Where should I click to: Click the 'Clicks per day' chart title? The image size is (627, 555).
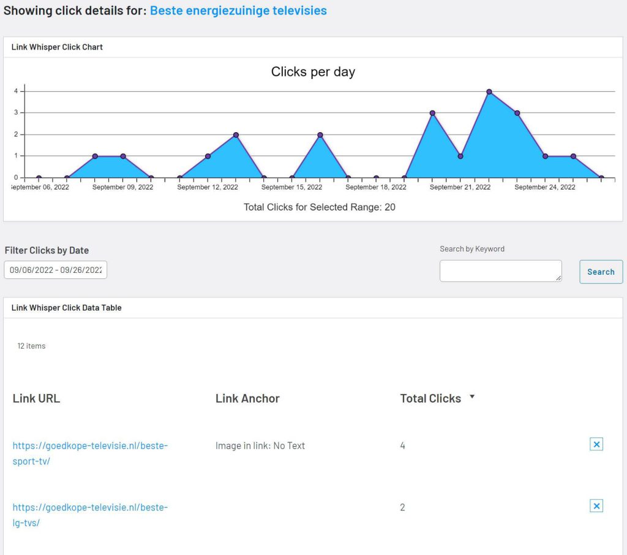[313, 72]
